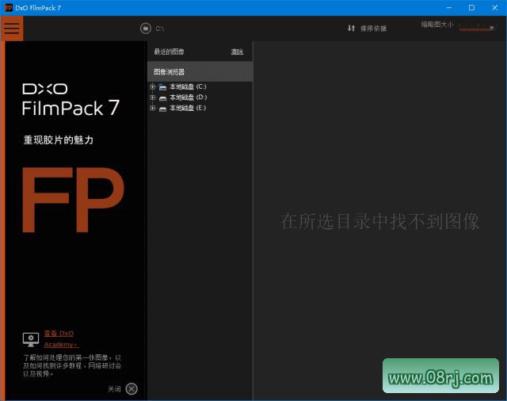Select the 最近的图像 section
This screenshot has height=401, width=507.
[169, 52]
